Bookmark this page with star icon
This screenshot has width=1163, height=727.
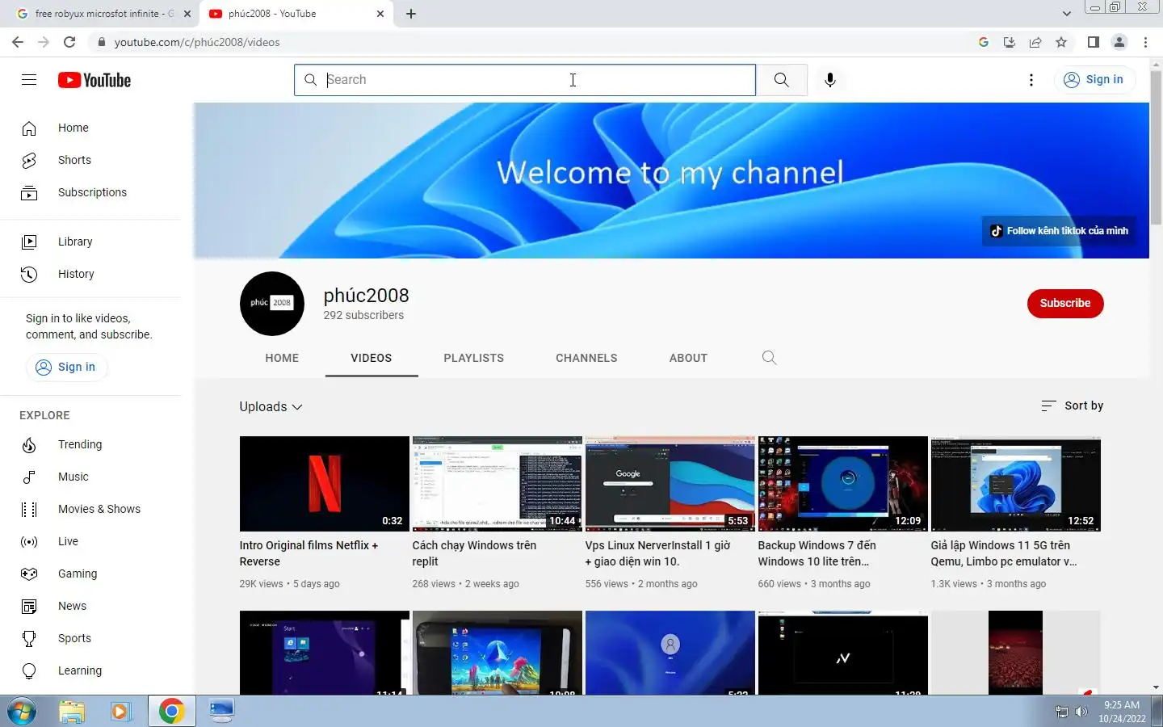(x=1061, y=42)
